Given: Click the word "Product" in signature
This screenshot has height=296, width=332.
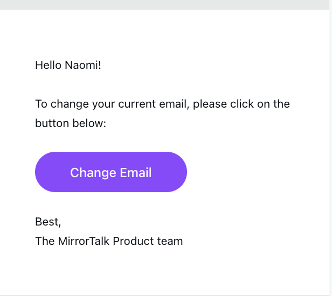Looking at the screenshot, I should pyautogui.click(x=136, y=241).
